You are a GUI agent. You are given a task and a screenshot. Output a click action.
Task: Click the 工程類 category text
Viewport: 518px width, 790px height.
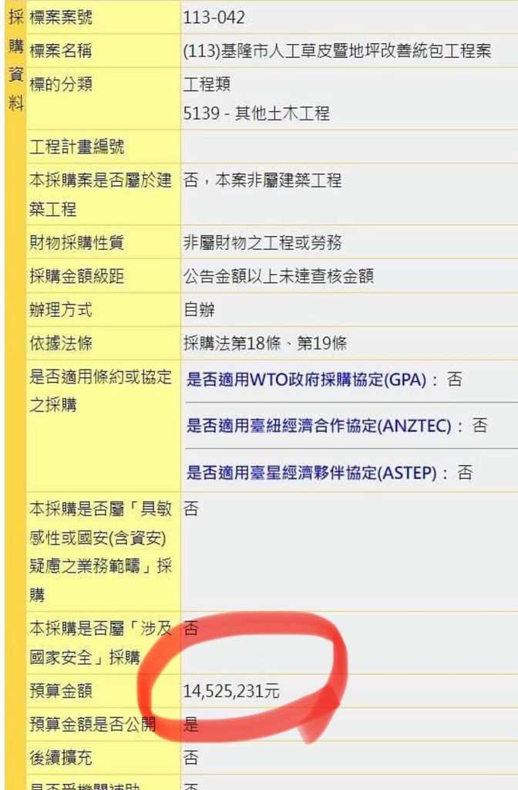tap(207, 83)
